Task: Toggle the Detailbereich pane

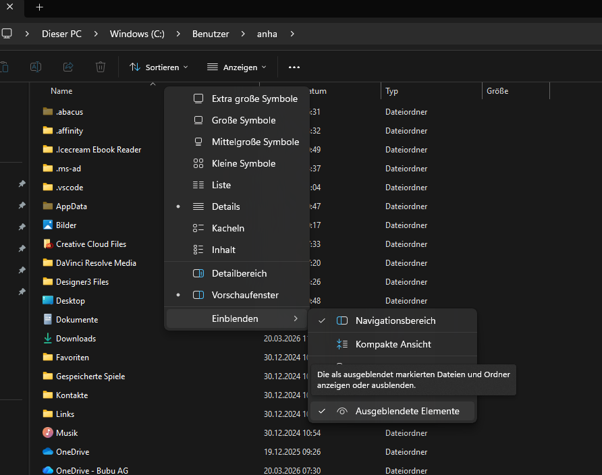Action: coord(239,273)
